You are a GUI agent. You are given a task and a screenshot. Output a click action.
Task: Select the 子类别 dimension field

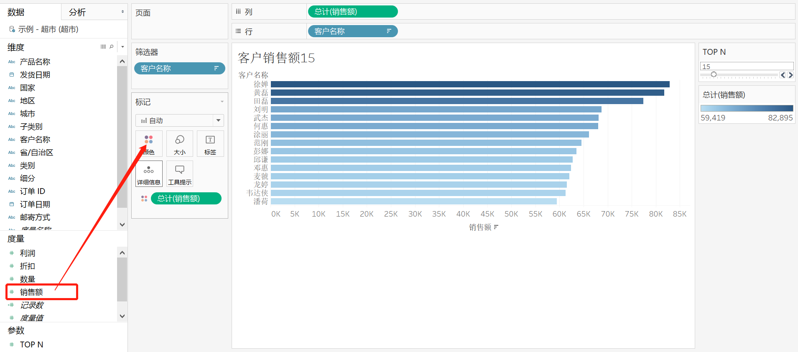[x=31, y=127]
